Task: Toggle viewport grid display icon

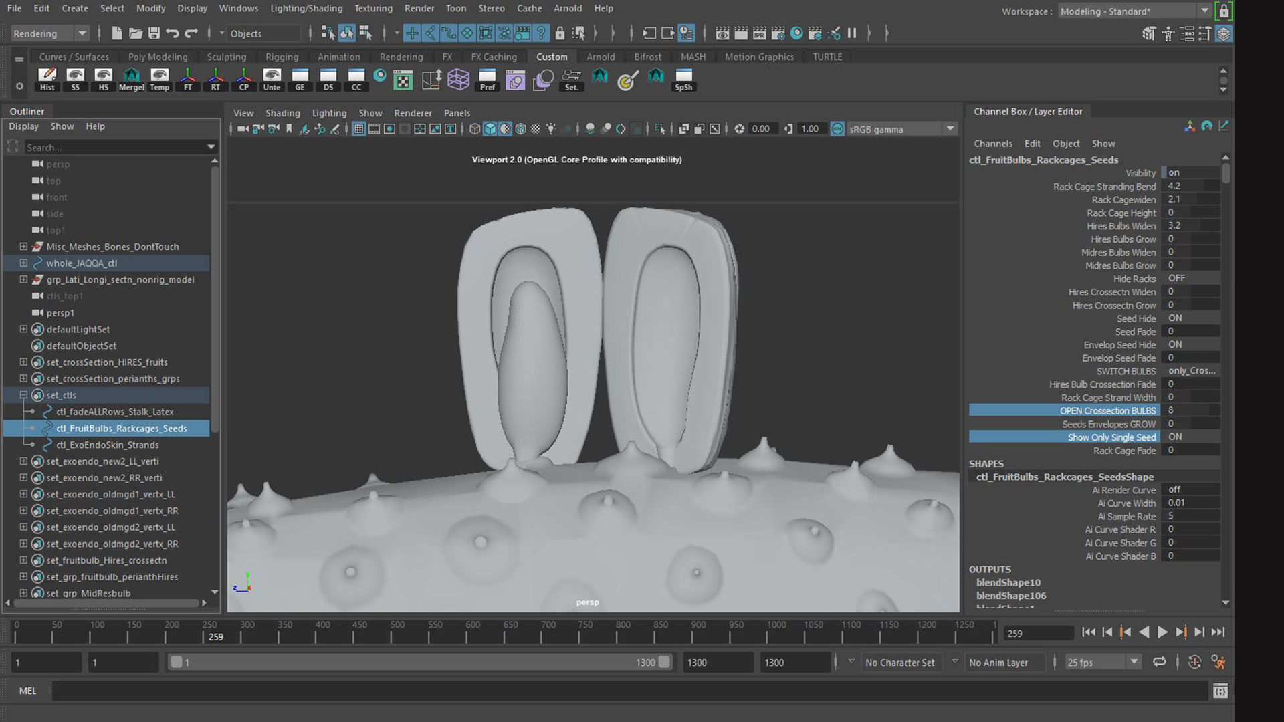Action: coord(359,129)
